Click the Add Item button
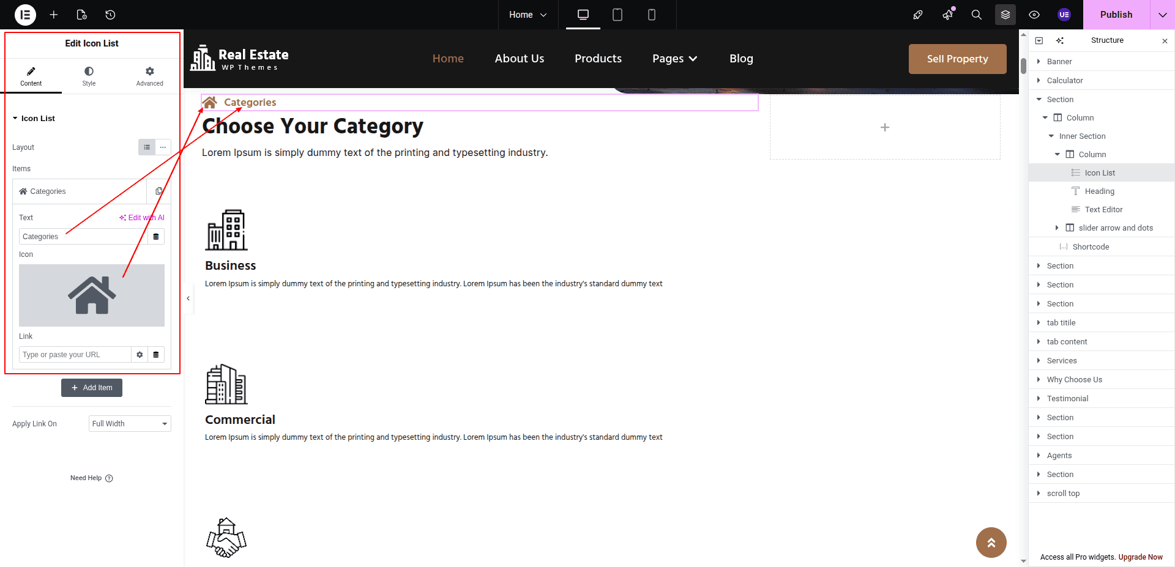The image size is (1175, 567). tap(92, 388)
